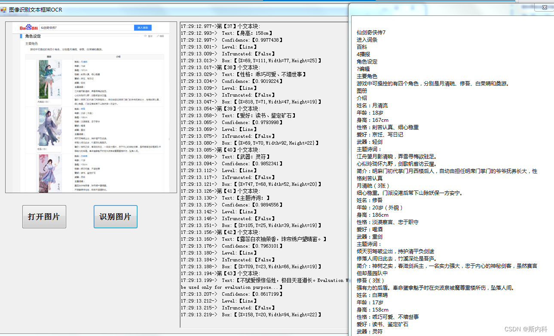Click the 图像识别文本框架OCR window title
The height and width of the screenshot is (336, 554).
[x=35, y=9]
